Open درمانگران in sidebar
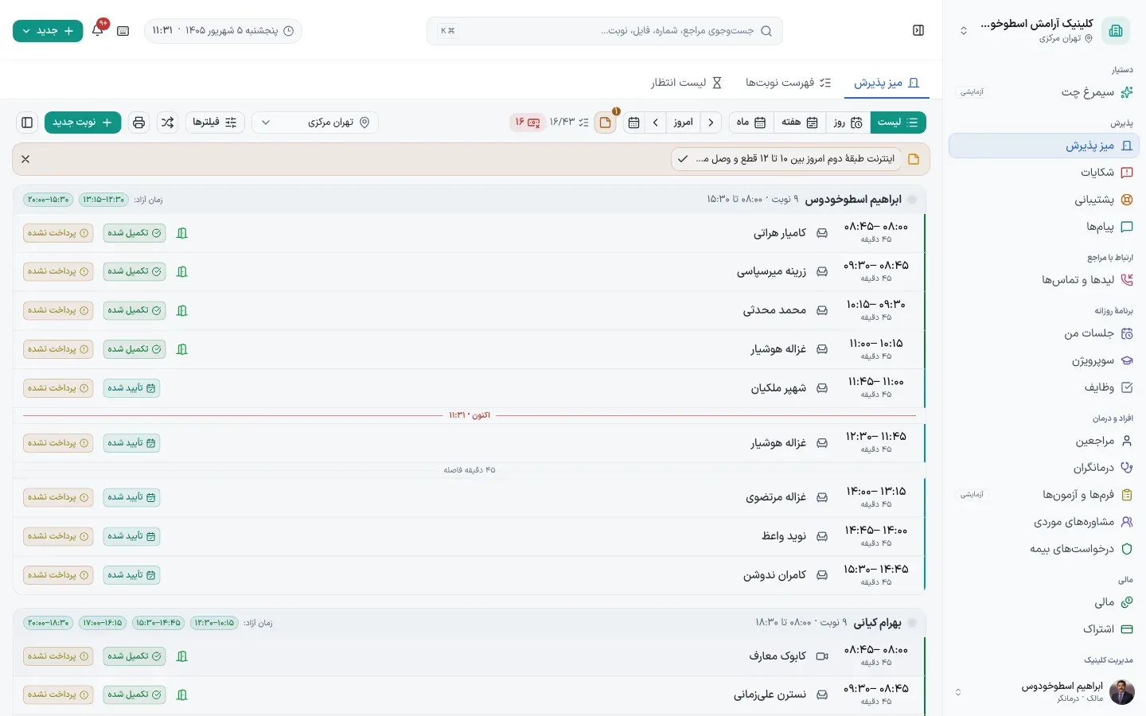1146x716 pixels. (x=1044, y=468)
